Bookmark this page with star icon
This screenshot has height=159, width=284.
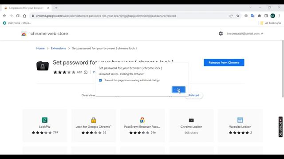click(238, 16)
